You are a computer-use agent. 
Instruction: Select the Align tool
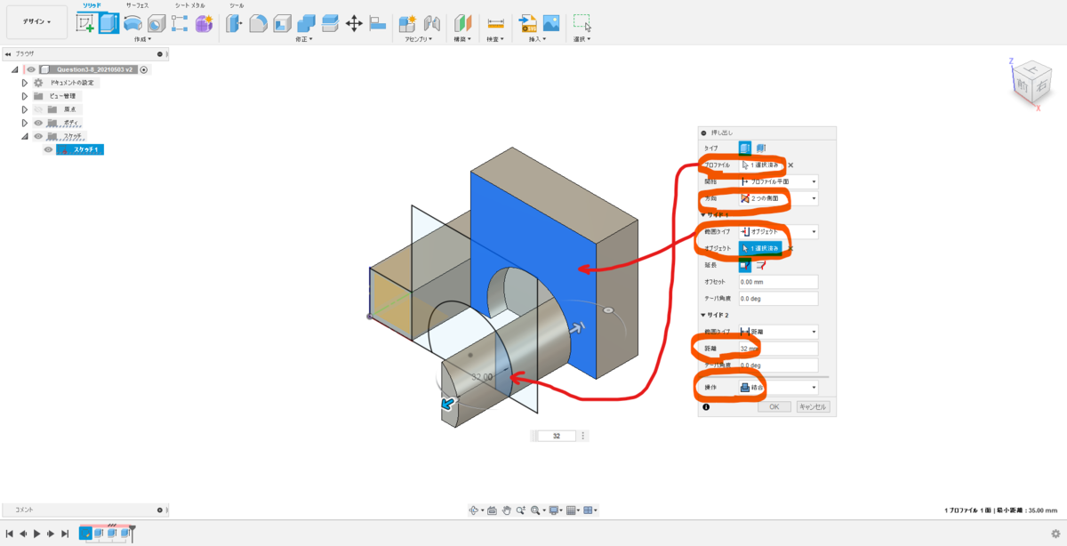377,23
